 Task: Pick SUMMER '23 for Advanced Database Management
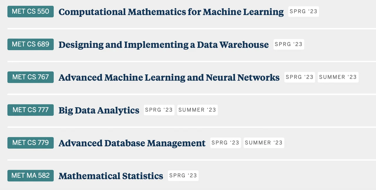tap(263, 143)
